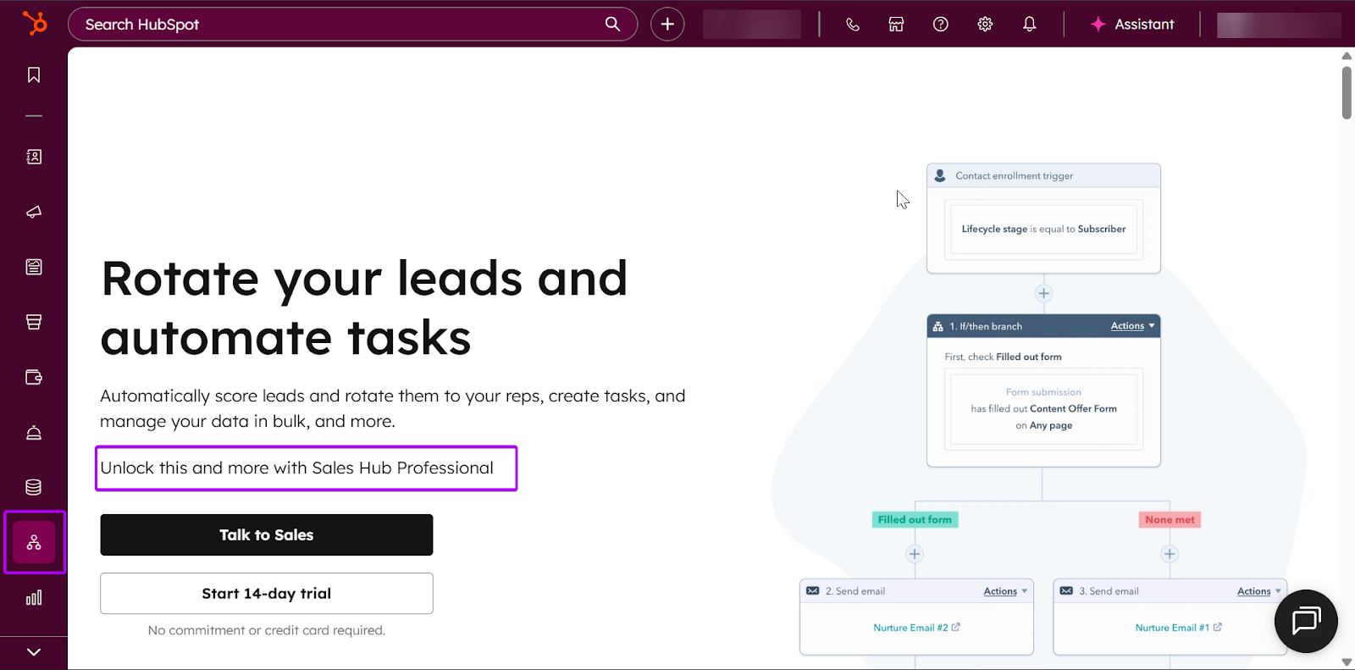1355x670 pixels.
Task: Click the scrollbar down arrow
Action: point(1347,662)
